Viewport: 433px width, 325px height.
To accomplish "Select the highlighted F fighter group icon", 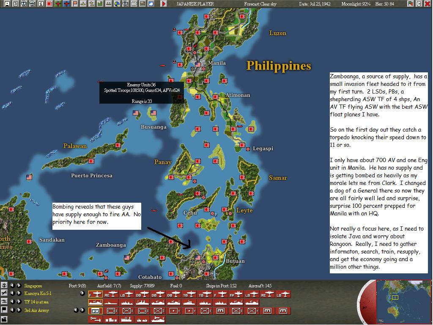I will (x=95, y=295).
